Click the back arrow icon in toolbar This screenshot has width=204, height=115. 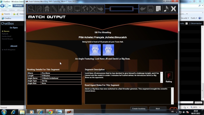click(x=143, y=9)
